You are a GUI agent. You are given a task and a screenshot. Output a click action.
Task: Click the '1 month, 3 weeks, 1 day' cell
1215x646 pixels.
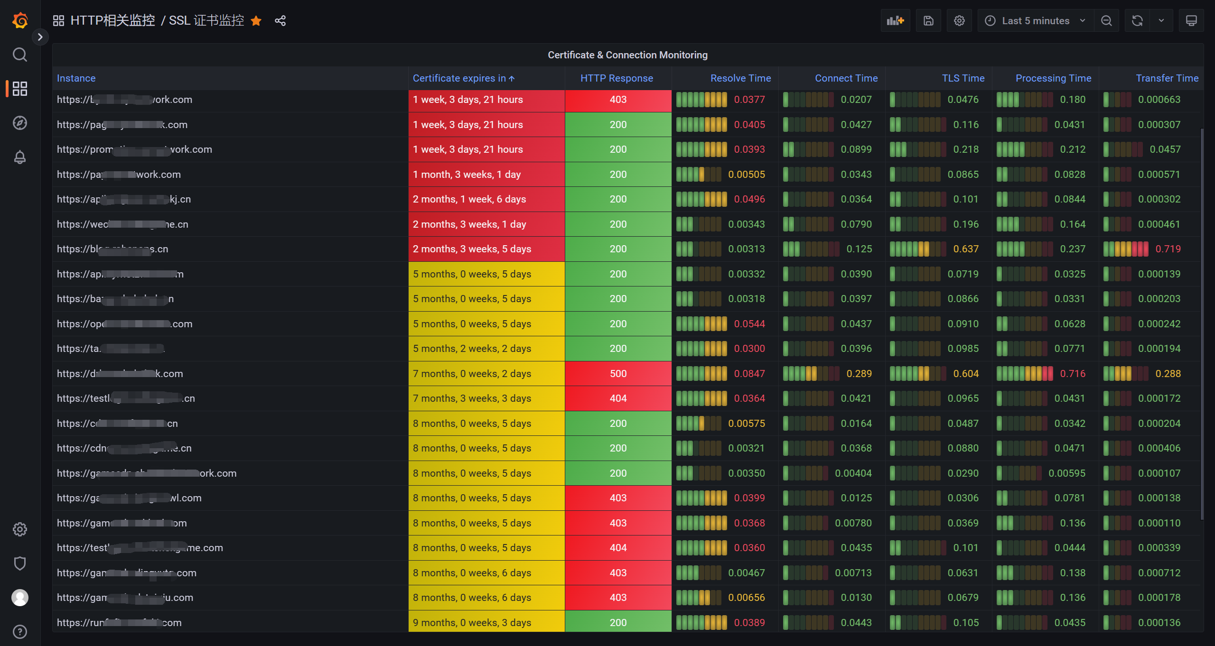click(486, 175)
